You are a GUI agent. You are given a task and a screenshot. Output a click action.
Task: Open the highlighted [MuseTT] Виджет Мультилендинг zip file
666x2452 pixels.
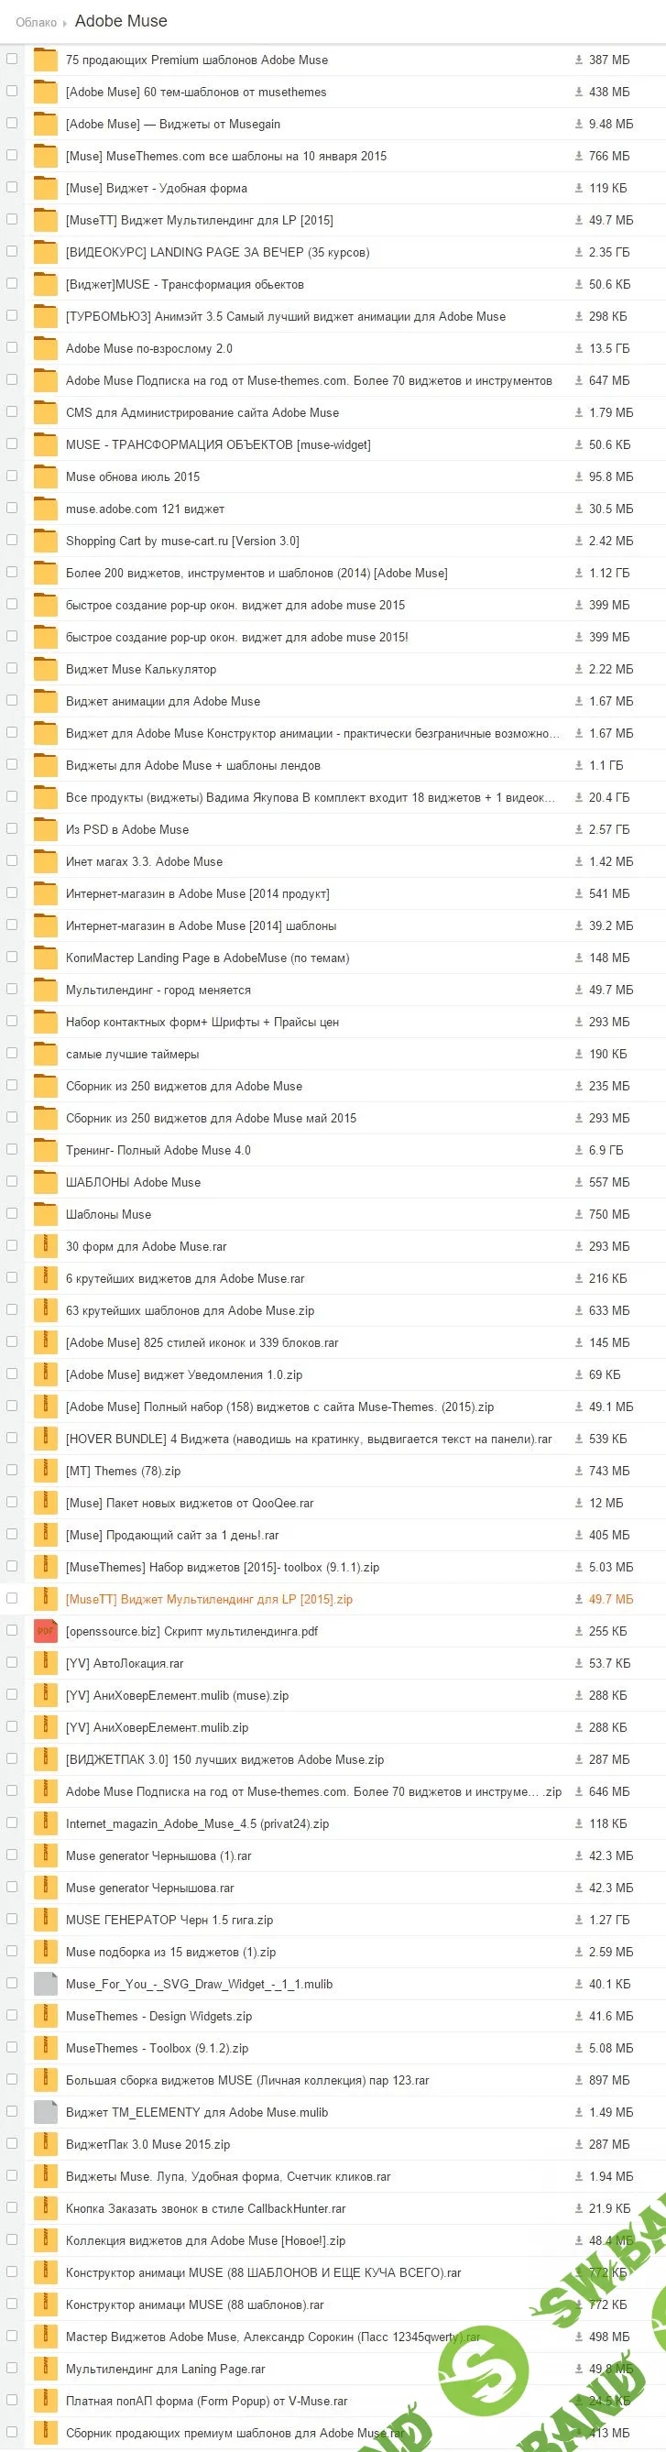pos(208,1599)
